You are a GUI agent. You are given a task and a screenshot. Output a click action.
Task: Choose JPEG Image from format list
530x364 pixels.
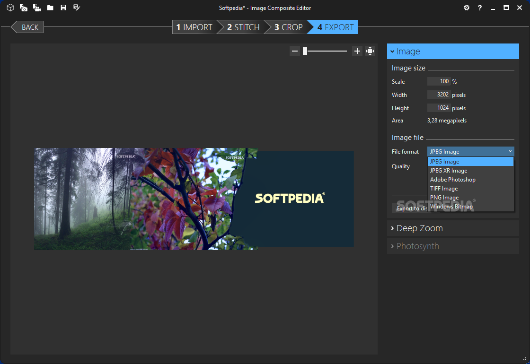point(470,161)
